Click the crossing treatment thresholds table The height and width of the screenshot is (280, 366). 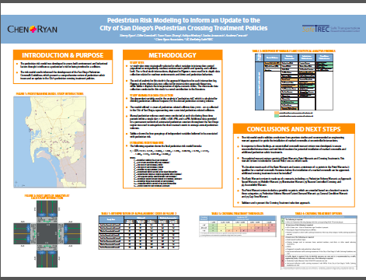[x=238, y=226]
